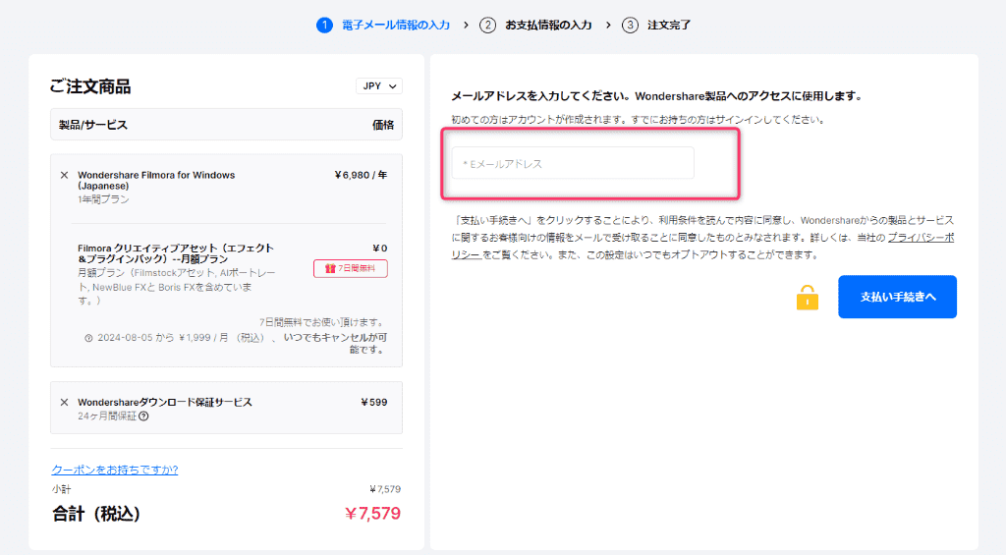Click the clock icon before 2024-08-05
Image resolution: width=1006 pixels, height=555 pixels.
pos(89,337)
